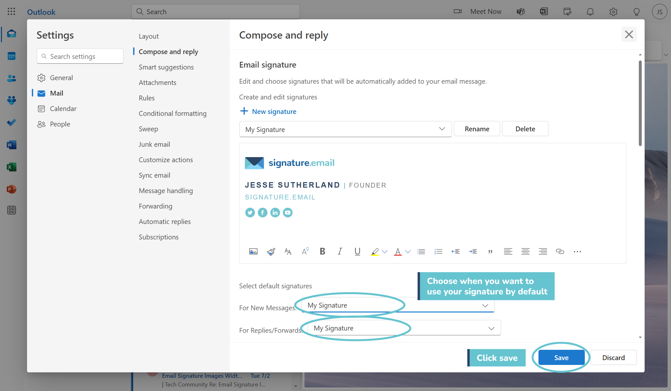The image size is (671, 391).
Task: Select the numbered list icon
Action: [438, 252]
